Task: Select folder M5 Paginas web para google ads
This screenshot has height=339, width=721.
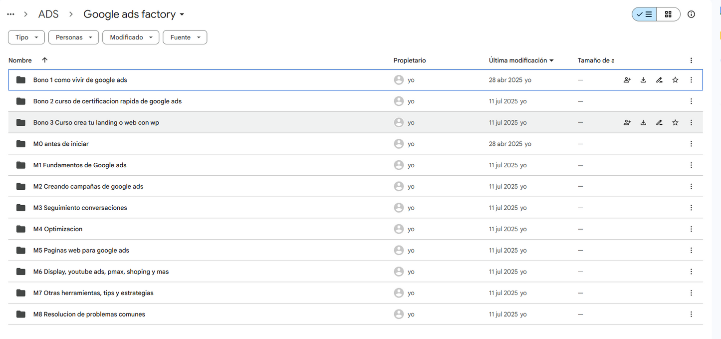Action: (81, 250)
